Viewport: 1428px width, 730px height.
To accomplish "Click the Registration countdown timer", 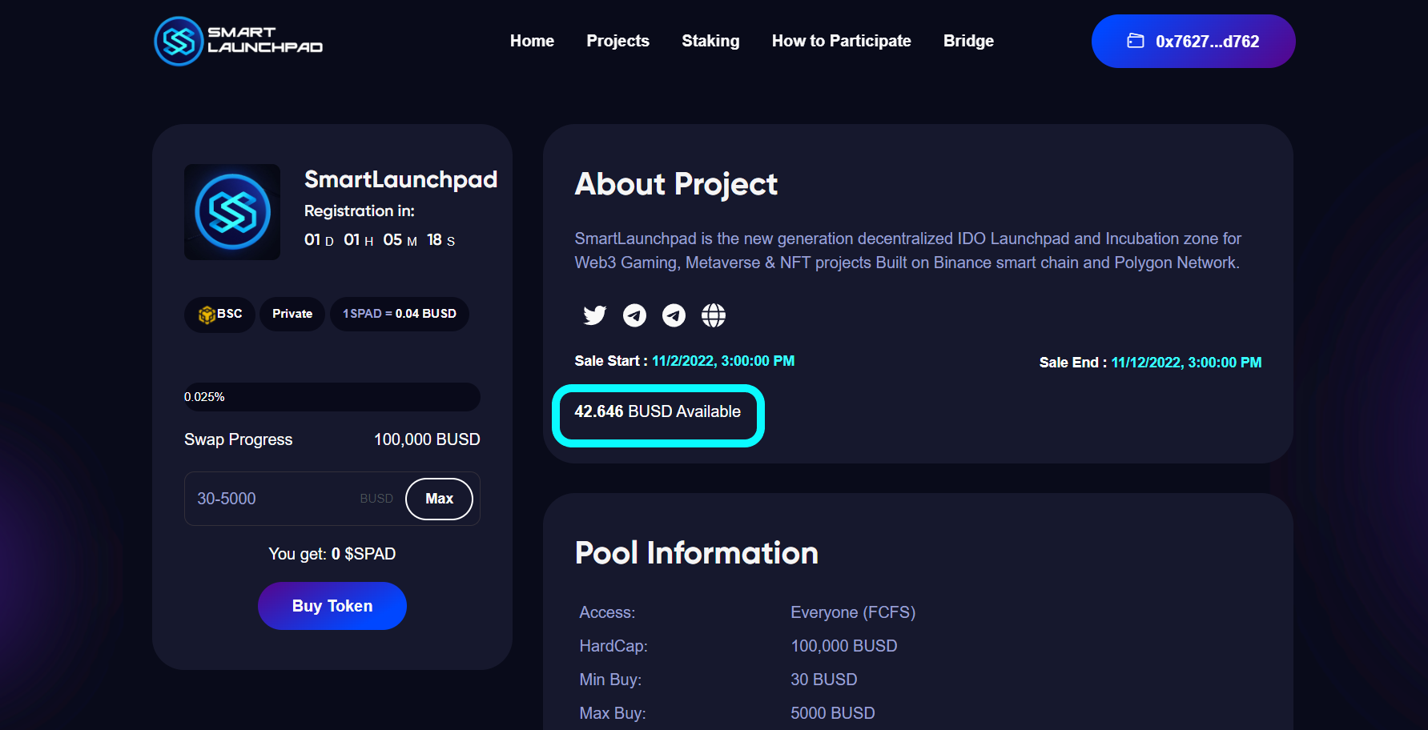I will coord(380,240).
